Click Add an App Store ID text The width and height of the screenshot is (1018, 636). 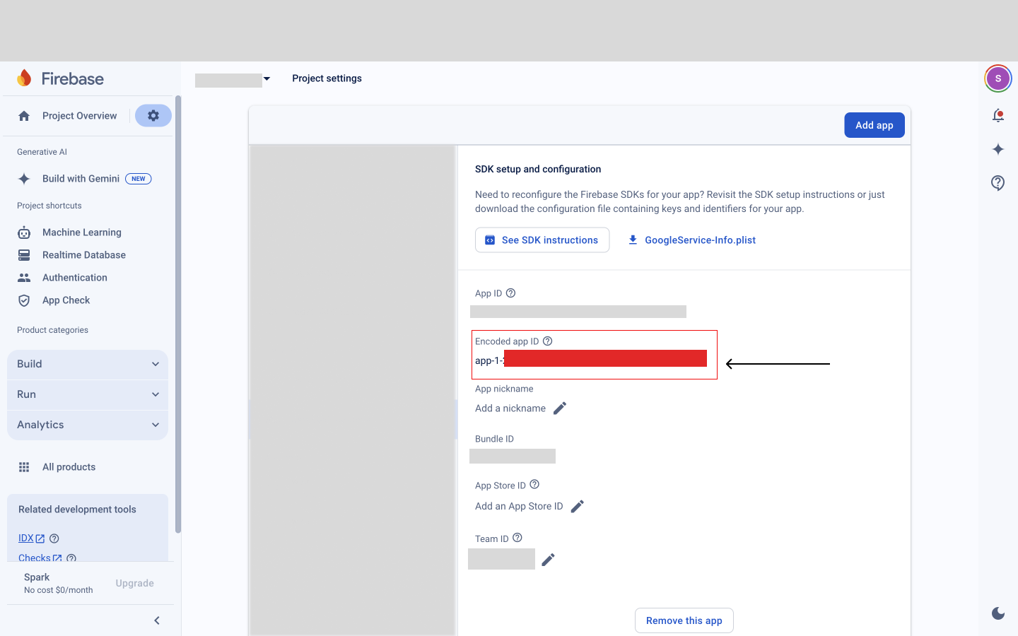519,507
